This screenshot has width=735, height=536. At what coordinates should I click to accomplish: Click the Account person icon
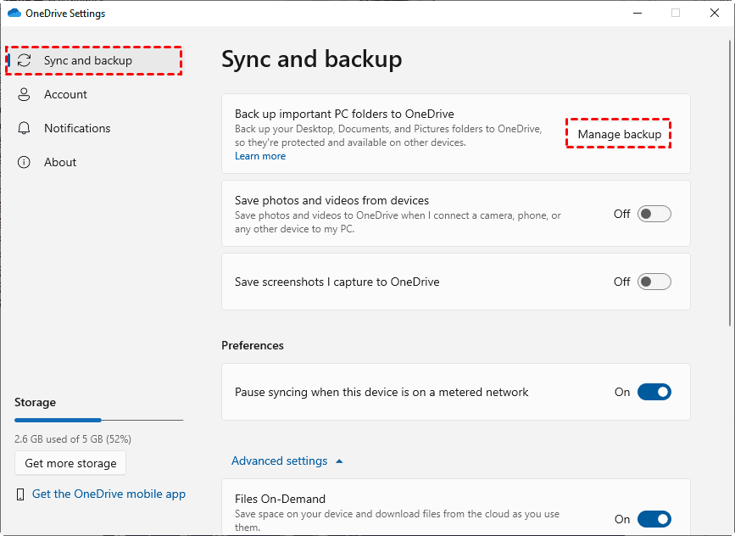(x=25, y=95)
